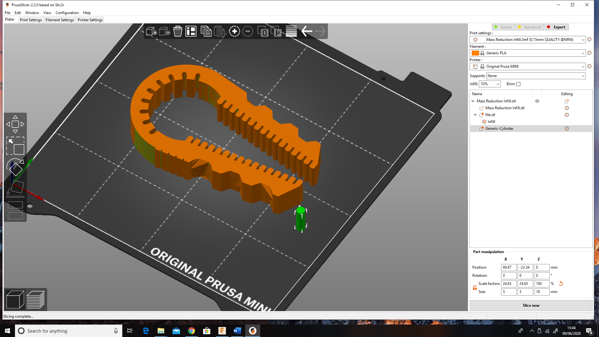This screenshot has height=337, width=599.
Task: Click settings cog for file.stl row
Action: [567, 115]
